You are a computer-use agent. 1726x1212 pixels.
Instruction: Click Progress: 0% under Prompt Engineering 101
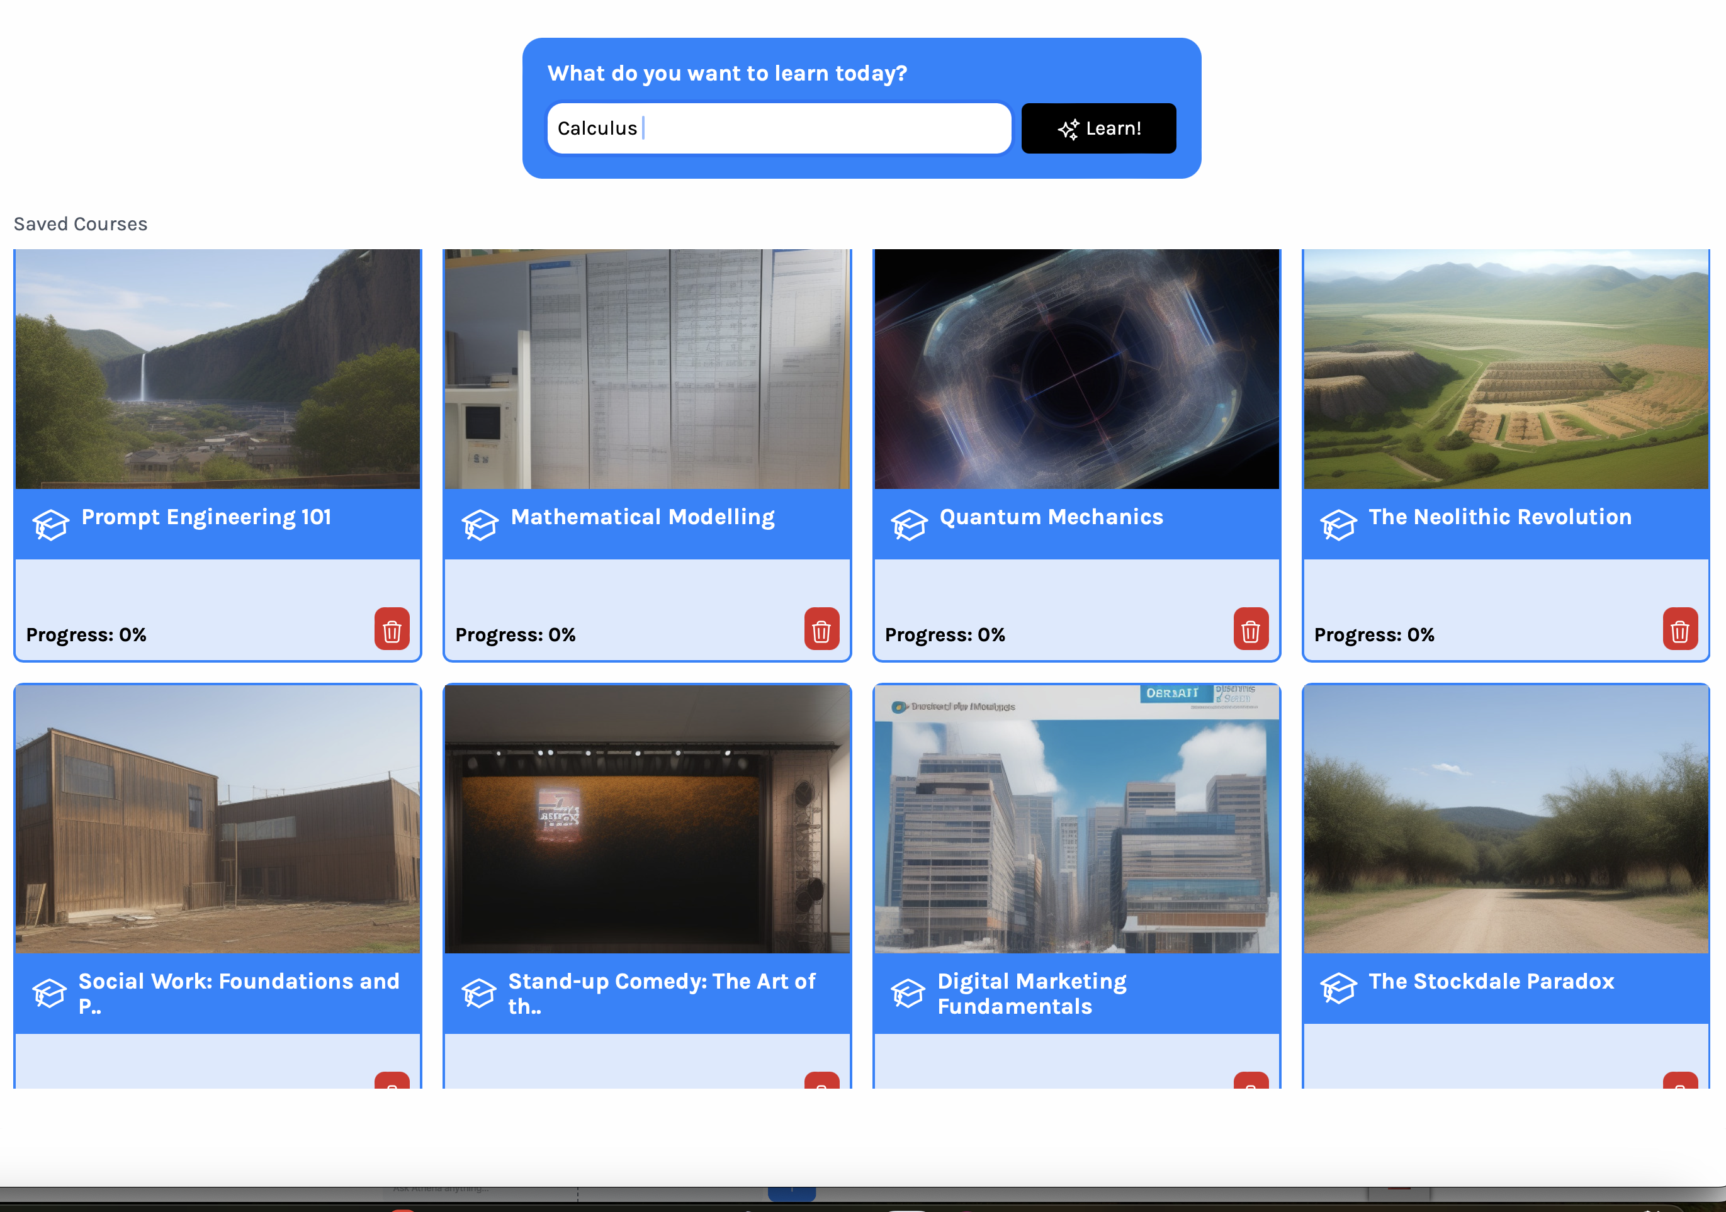[86, 635]
